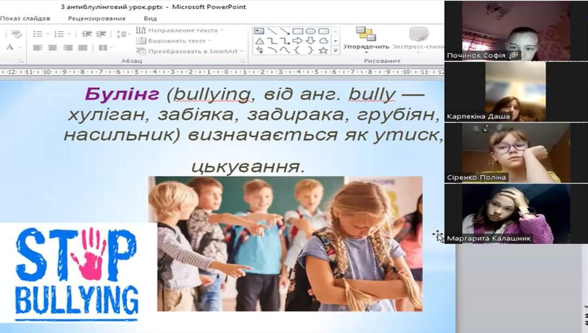The image size is (588, 333).
Task: Open the Направление текста dropdown
Action: click(180, 30)
